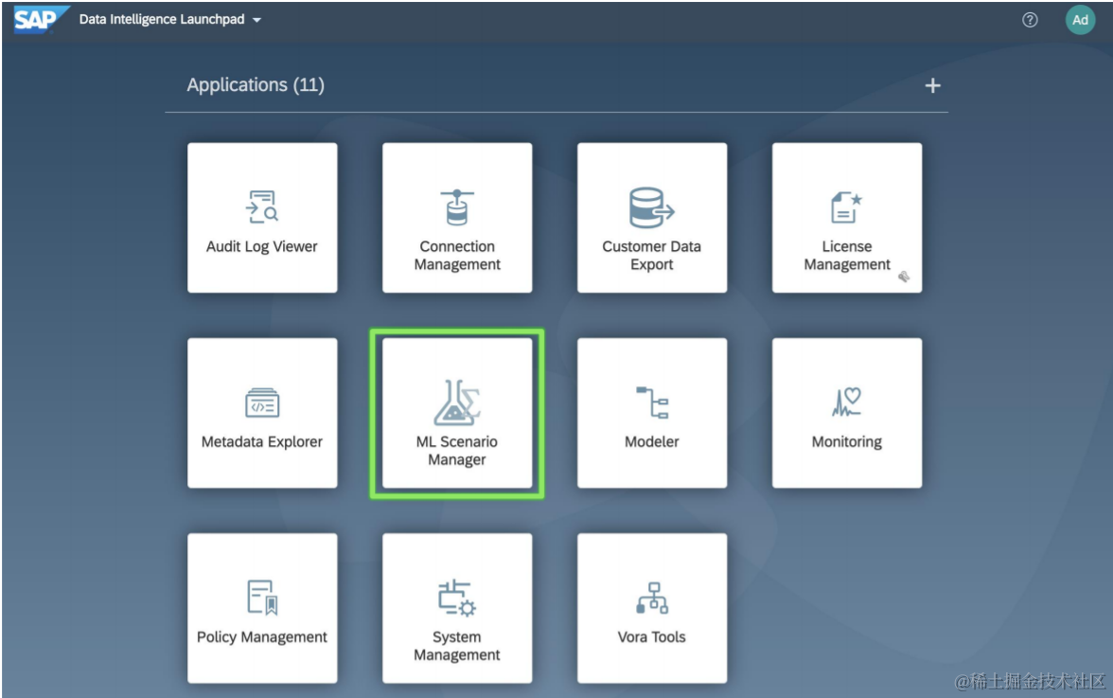
Task: Open Policy Management app
Action: click(x=262, y=608)
